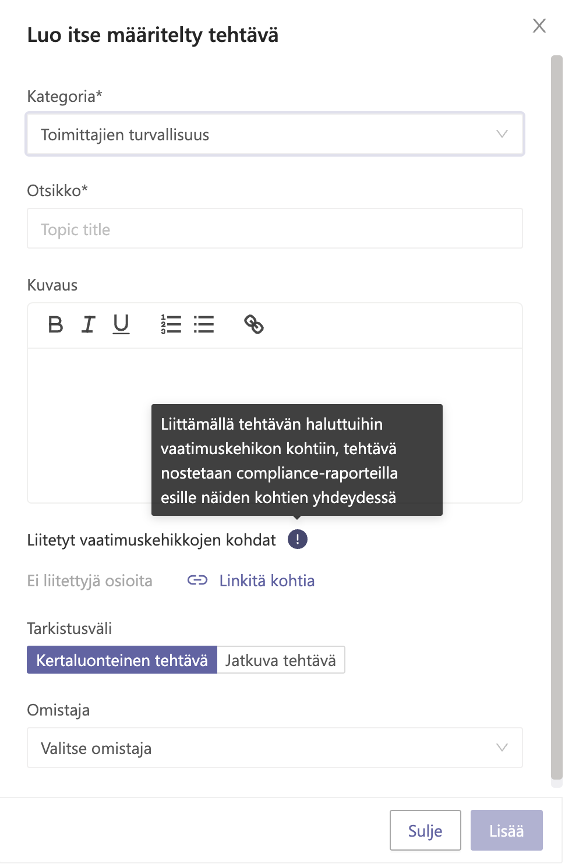Image resolution: width=565 pixels, height=864 pixels.
Task: Click the info icon beside Liitetyt vaatimuskehikkojen kohdat
Action: click(298, 539)
